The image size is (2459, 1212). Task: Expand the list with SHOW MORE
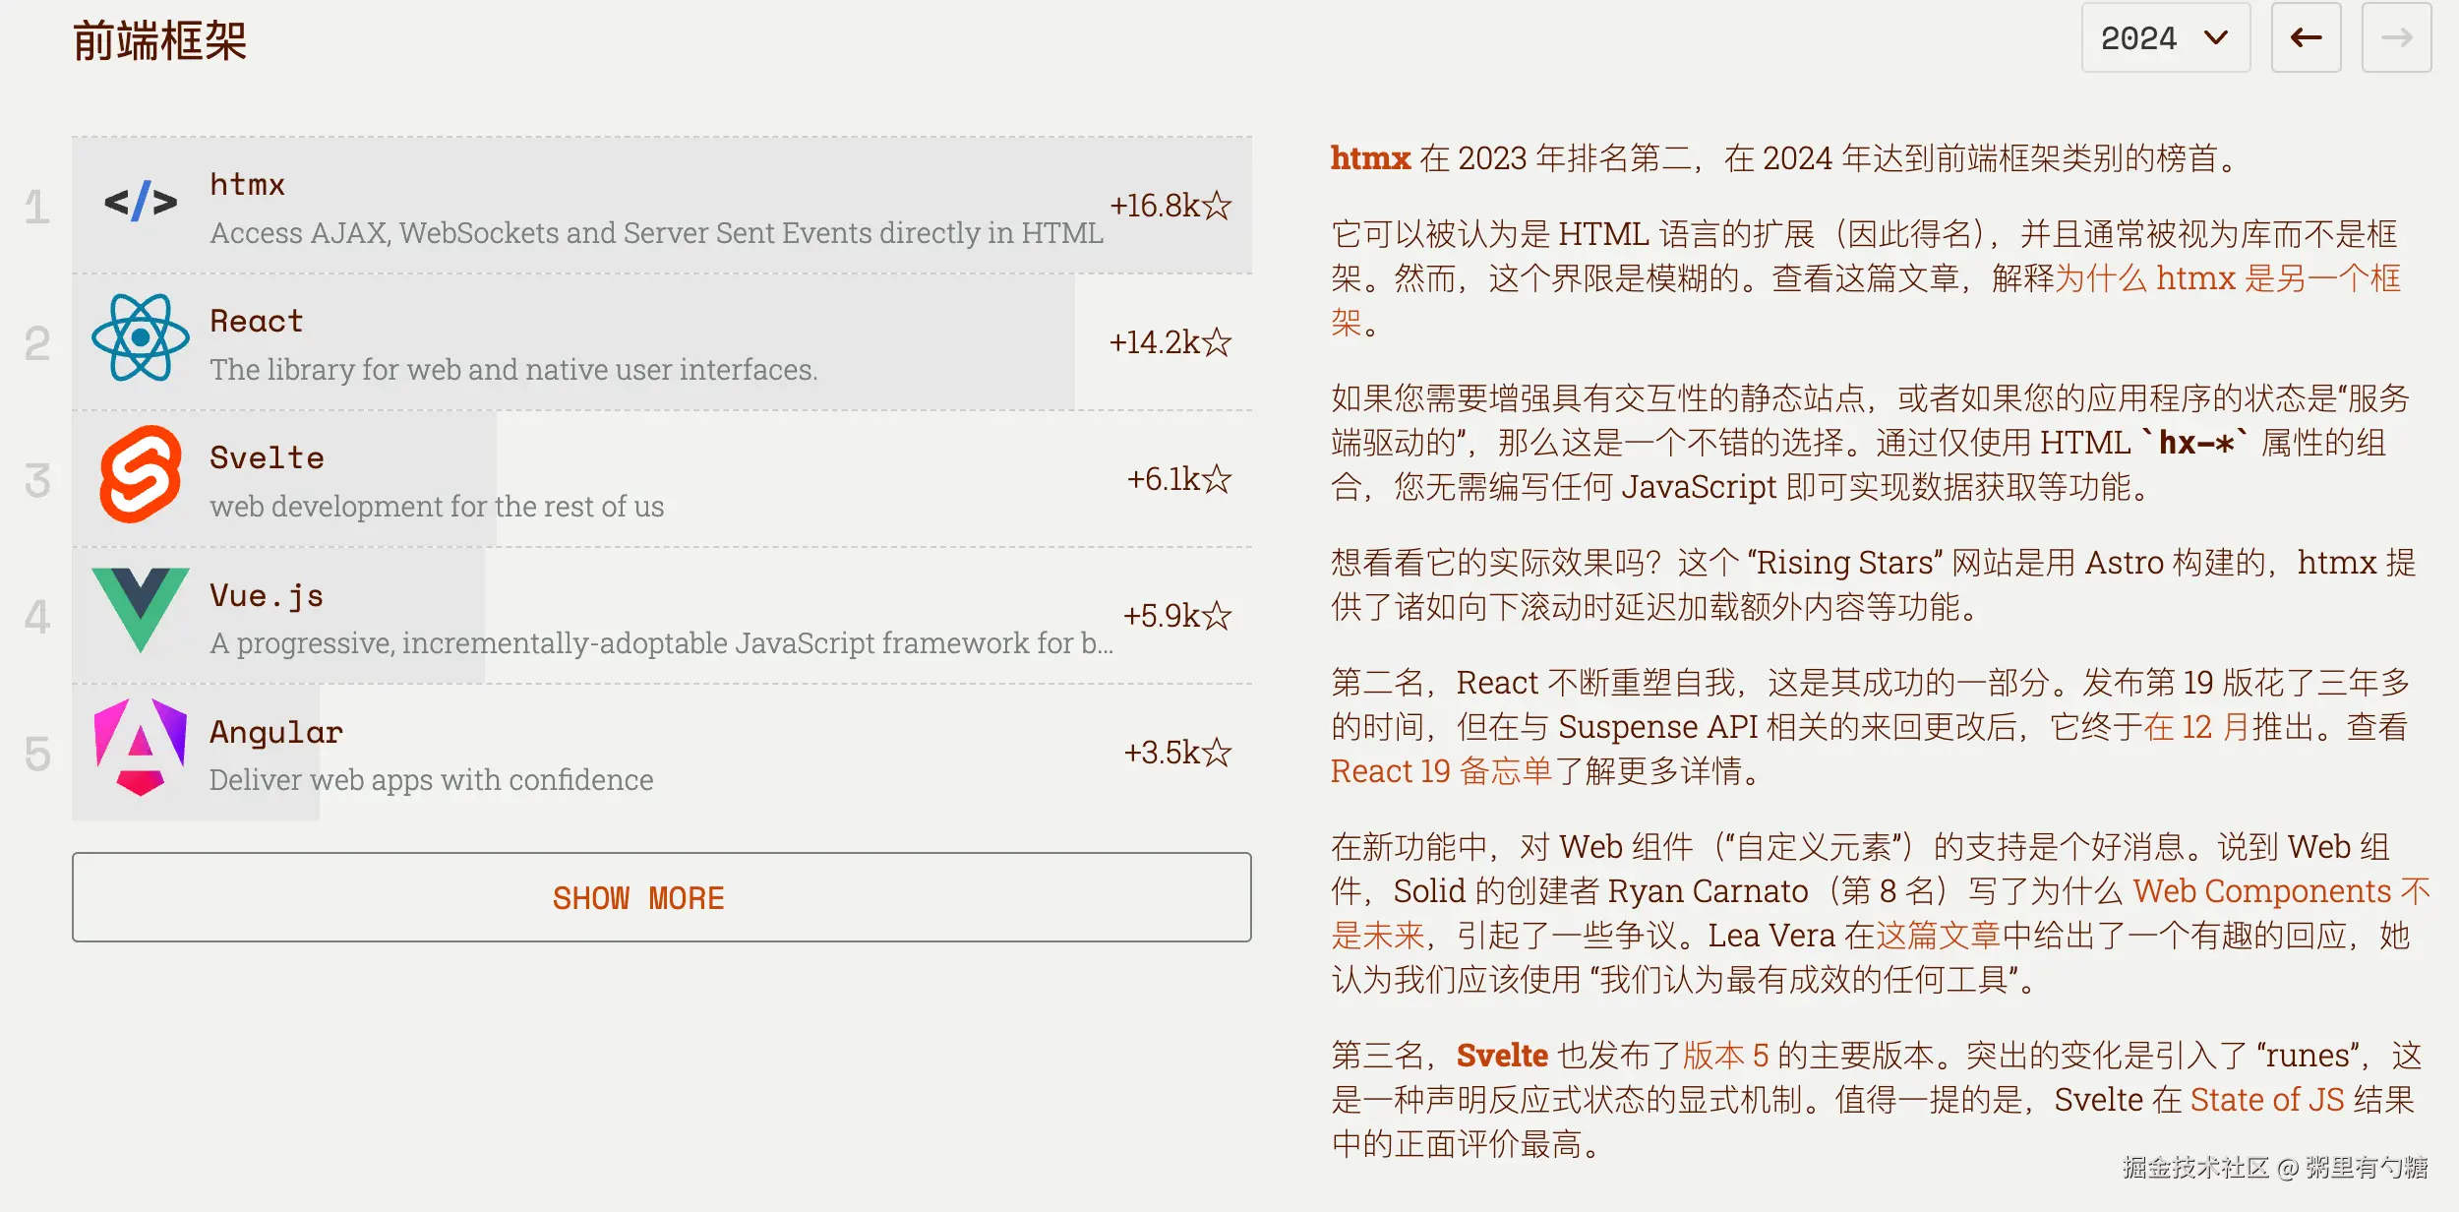(x=661, y=897)
